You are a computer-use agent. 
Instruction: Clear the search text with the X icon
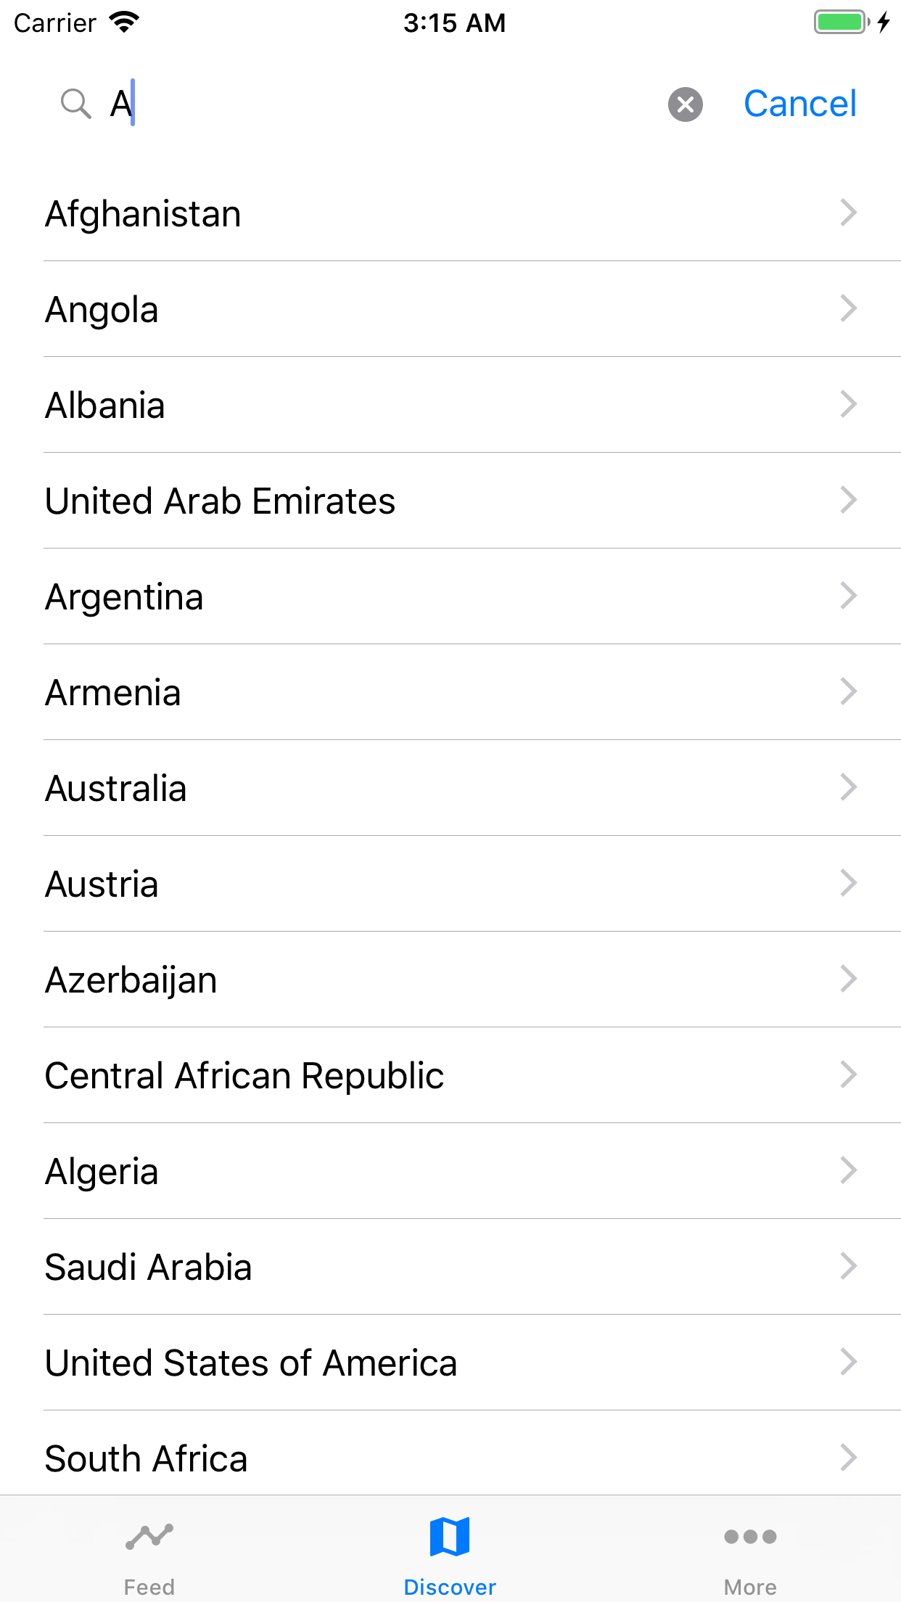pyautogui.click(x=685, y=104)
